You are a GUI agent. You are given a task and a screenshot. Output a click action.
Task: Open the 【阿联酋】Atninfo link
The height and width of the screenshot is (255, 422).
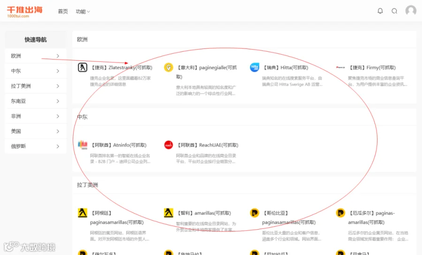(119, 145)
